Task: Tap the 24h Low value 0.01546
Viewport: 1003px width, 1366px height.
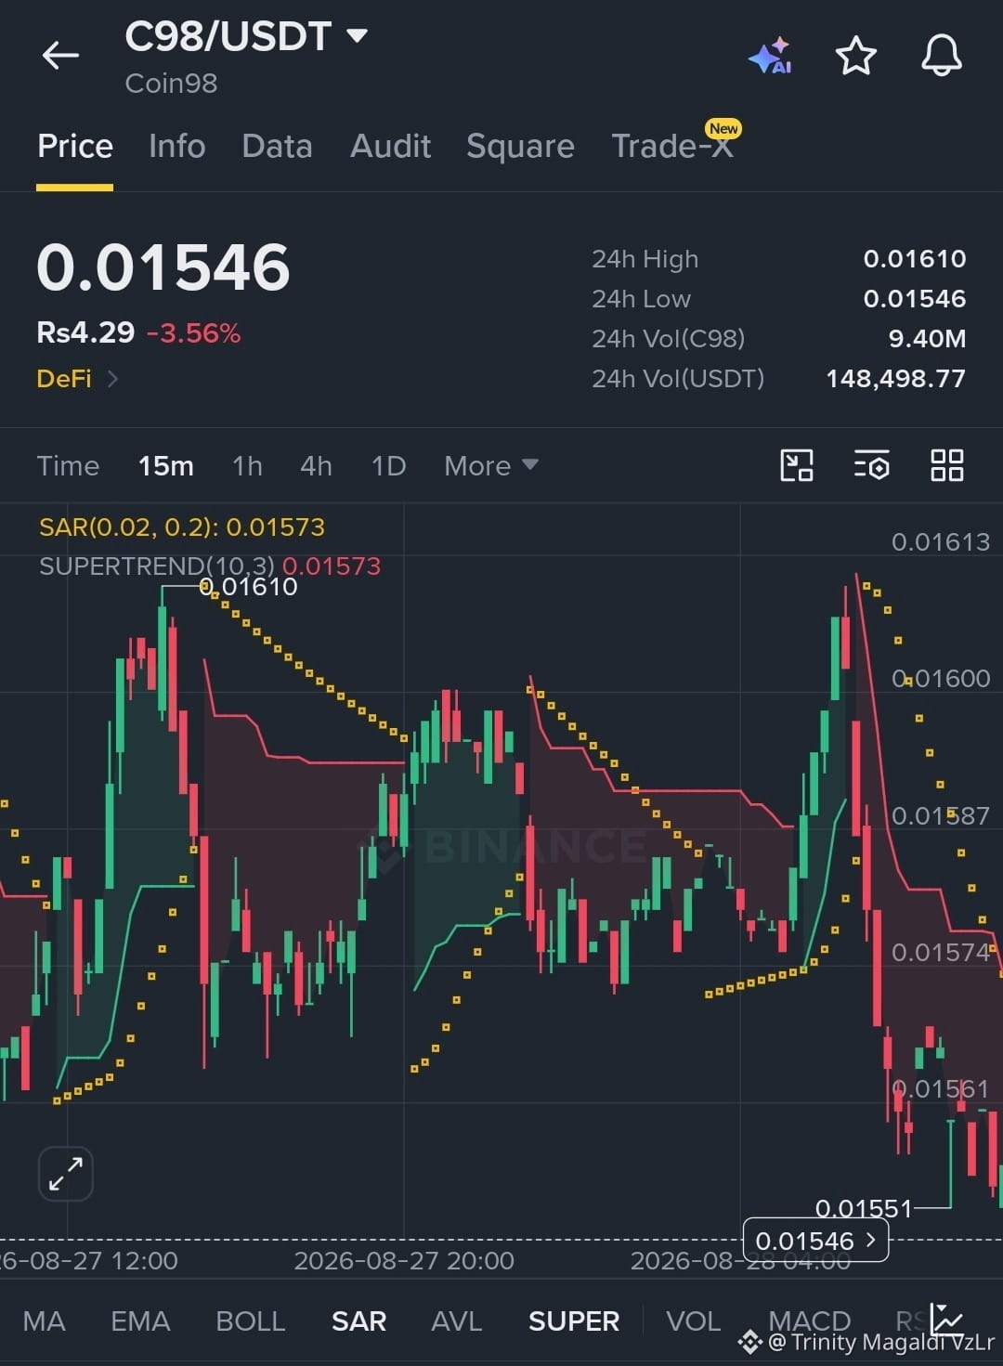Action: (x=914, y=299)
